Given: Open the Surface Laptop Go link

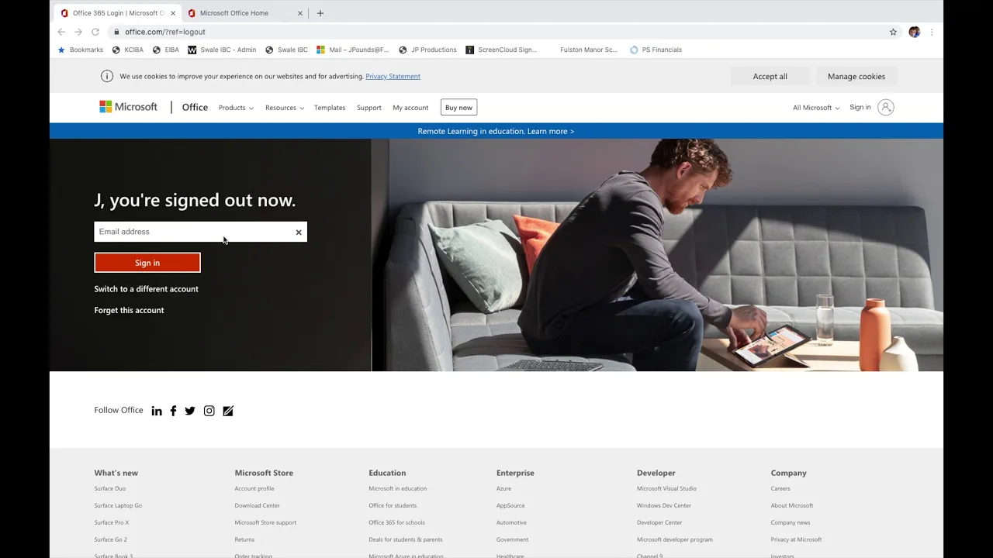Looking at the screenshot, I should 118,505.
